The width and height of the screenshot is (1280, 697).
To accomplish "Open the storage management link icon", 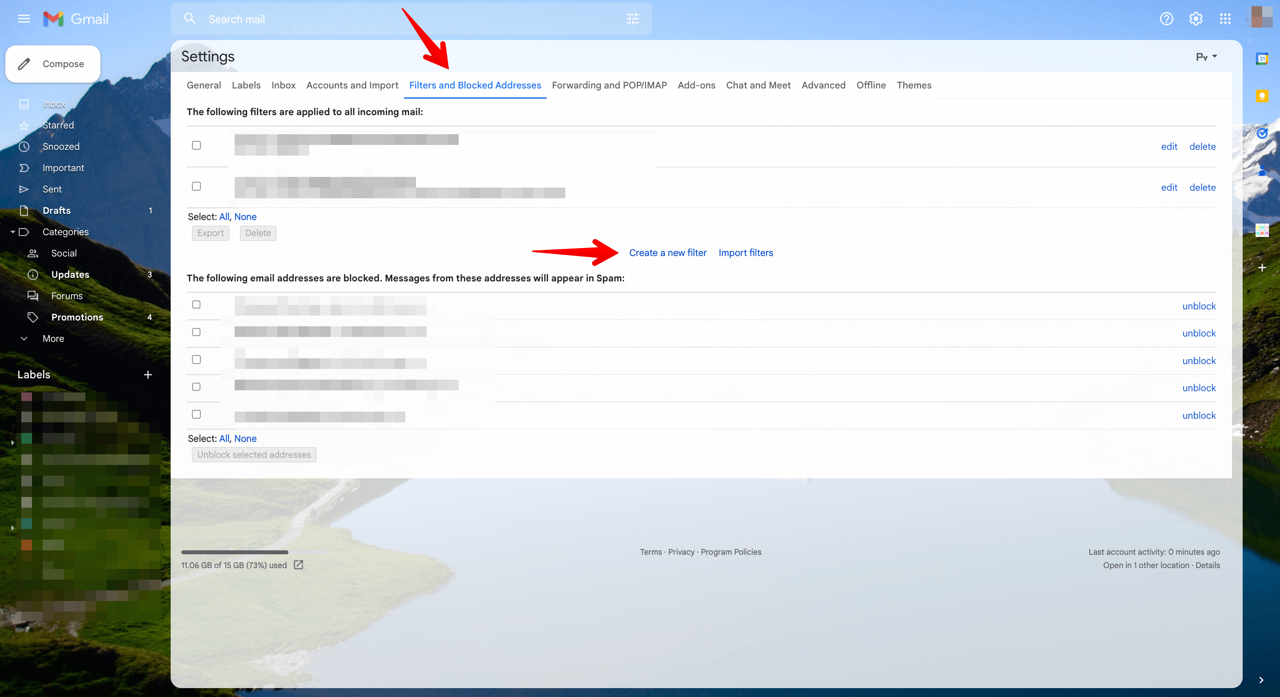I will pyautogui.click(x=298, y=565).
